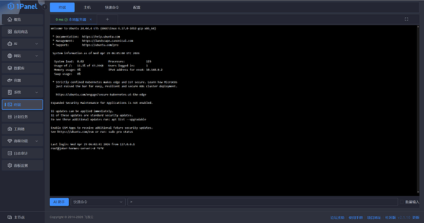The width and height of the screenshot is (424, 223).
Task: Click the 更新 link
Action: coord(416,217)
